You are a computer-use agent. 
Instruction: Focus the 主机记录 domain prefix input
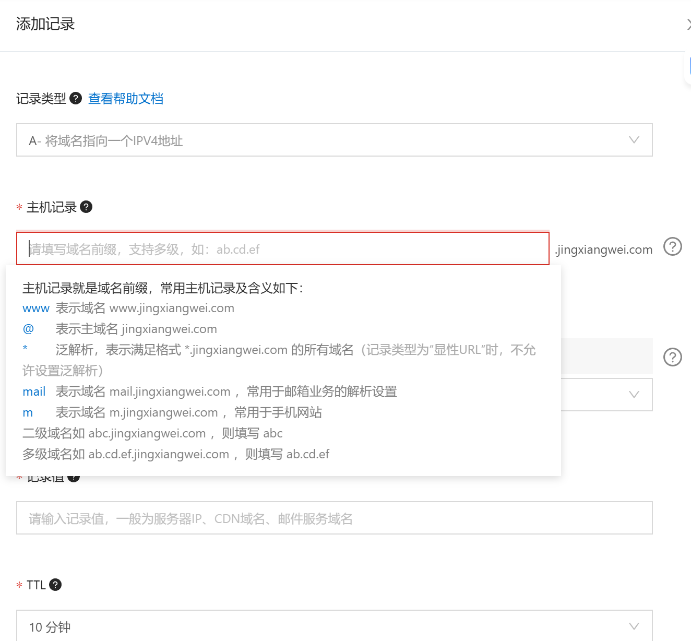click(x=282, y=249)
